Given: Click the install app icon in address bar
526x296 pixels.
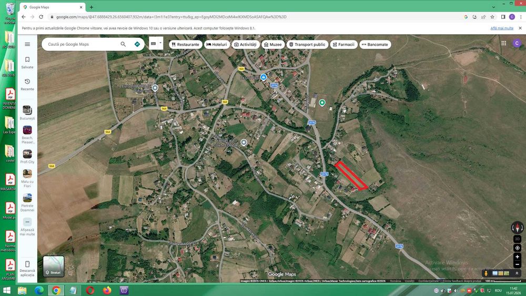Looking at the screenshot, I should click(x=474, y=17).
